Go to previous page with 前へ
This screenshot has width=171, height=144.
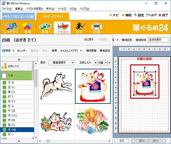coord(141,141)
